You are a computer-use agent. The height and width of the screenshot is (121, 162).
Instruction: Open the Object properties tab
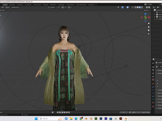point(153,84)
